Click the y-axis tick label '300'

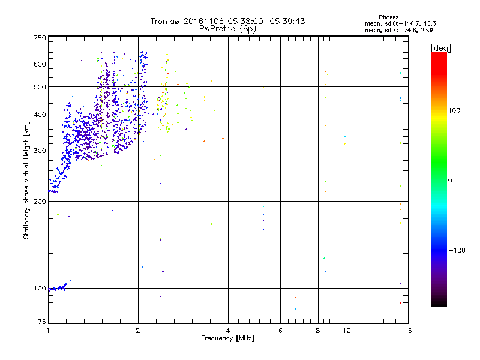(x=40, y=151)
